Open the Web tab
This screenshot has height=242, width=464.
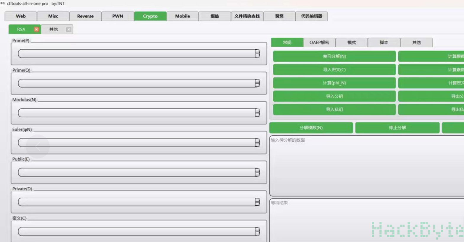coord(21,16)
